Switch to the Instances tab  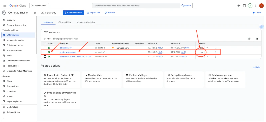(48, 22)
